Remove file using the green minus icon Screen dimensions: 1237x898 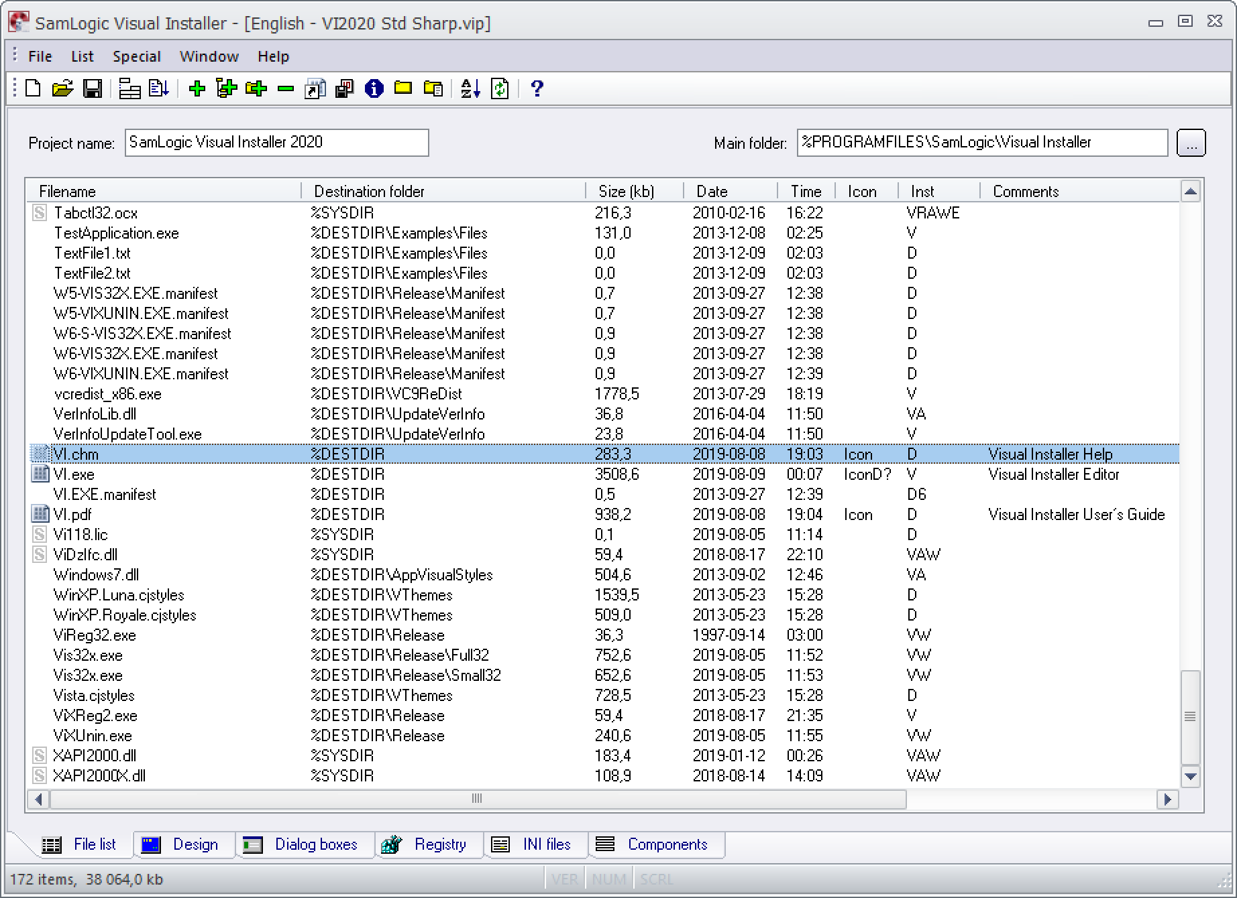(286, 88)
